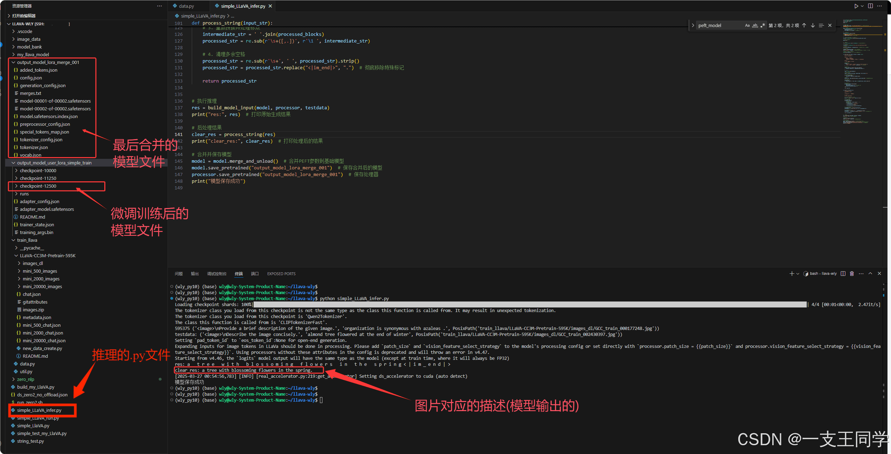
Task: Split the terminal panel
Action: (x=843, y=273)
